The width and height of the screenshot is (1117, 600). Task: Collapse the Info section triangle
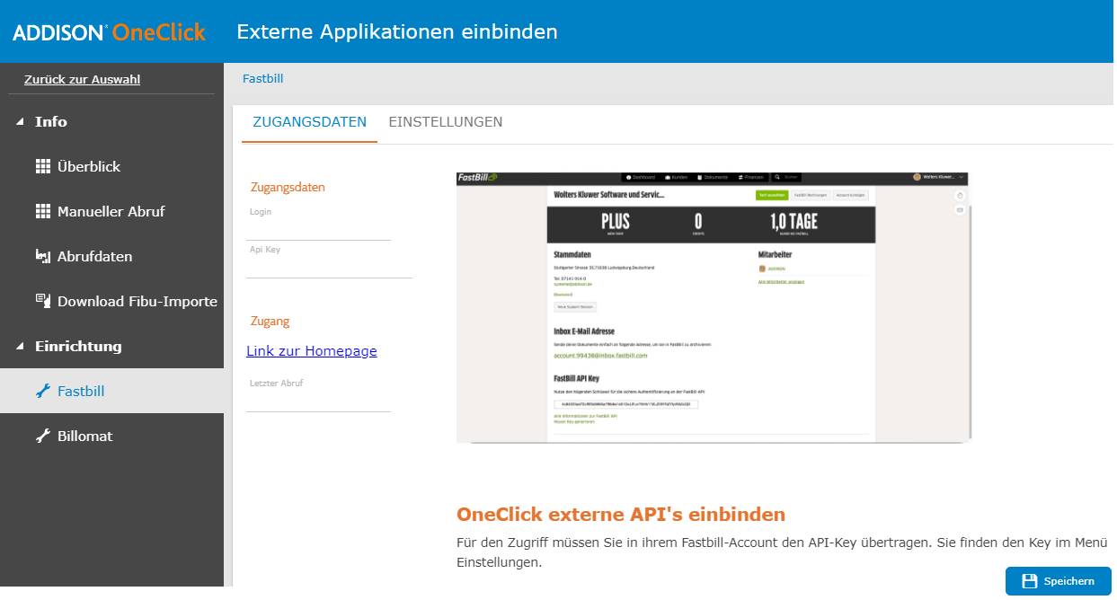pos(21,122)
